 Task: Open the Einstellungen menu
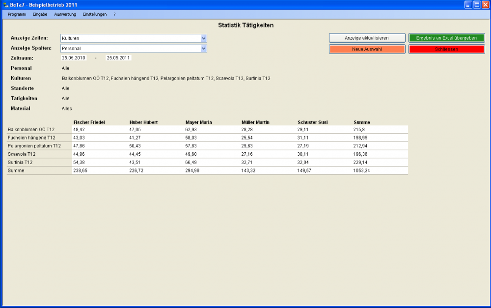(x=95, y=14)
